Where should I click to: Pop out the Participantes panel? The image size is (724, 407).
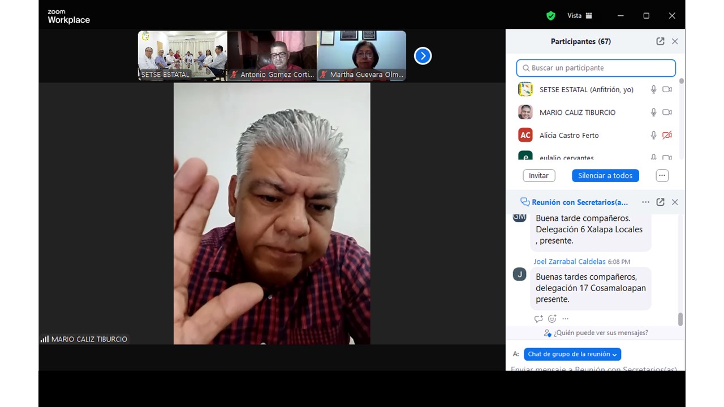point(660,41)
